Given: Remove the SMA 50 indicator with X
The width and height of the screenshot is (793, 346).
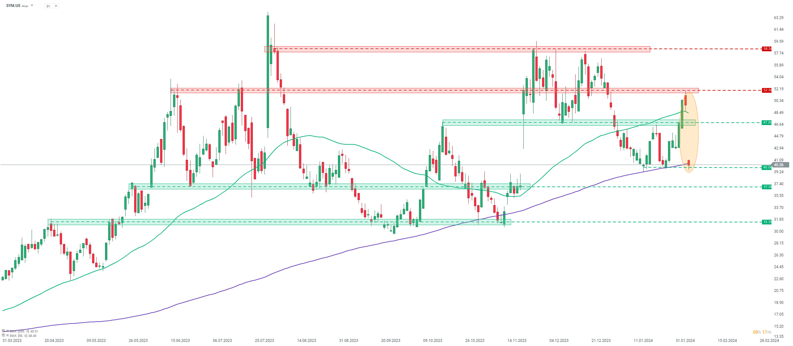Looking at the screenshot, I should coord(8,335).
